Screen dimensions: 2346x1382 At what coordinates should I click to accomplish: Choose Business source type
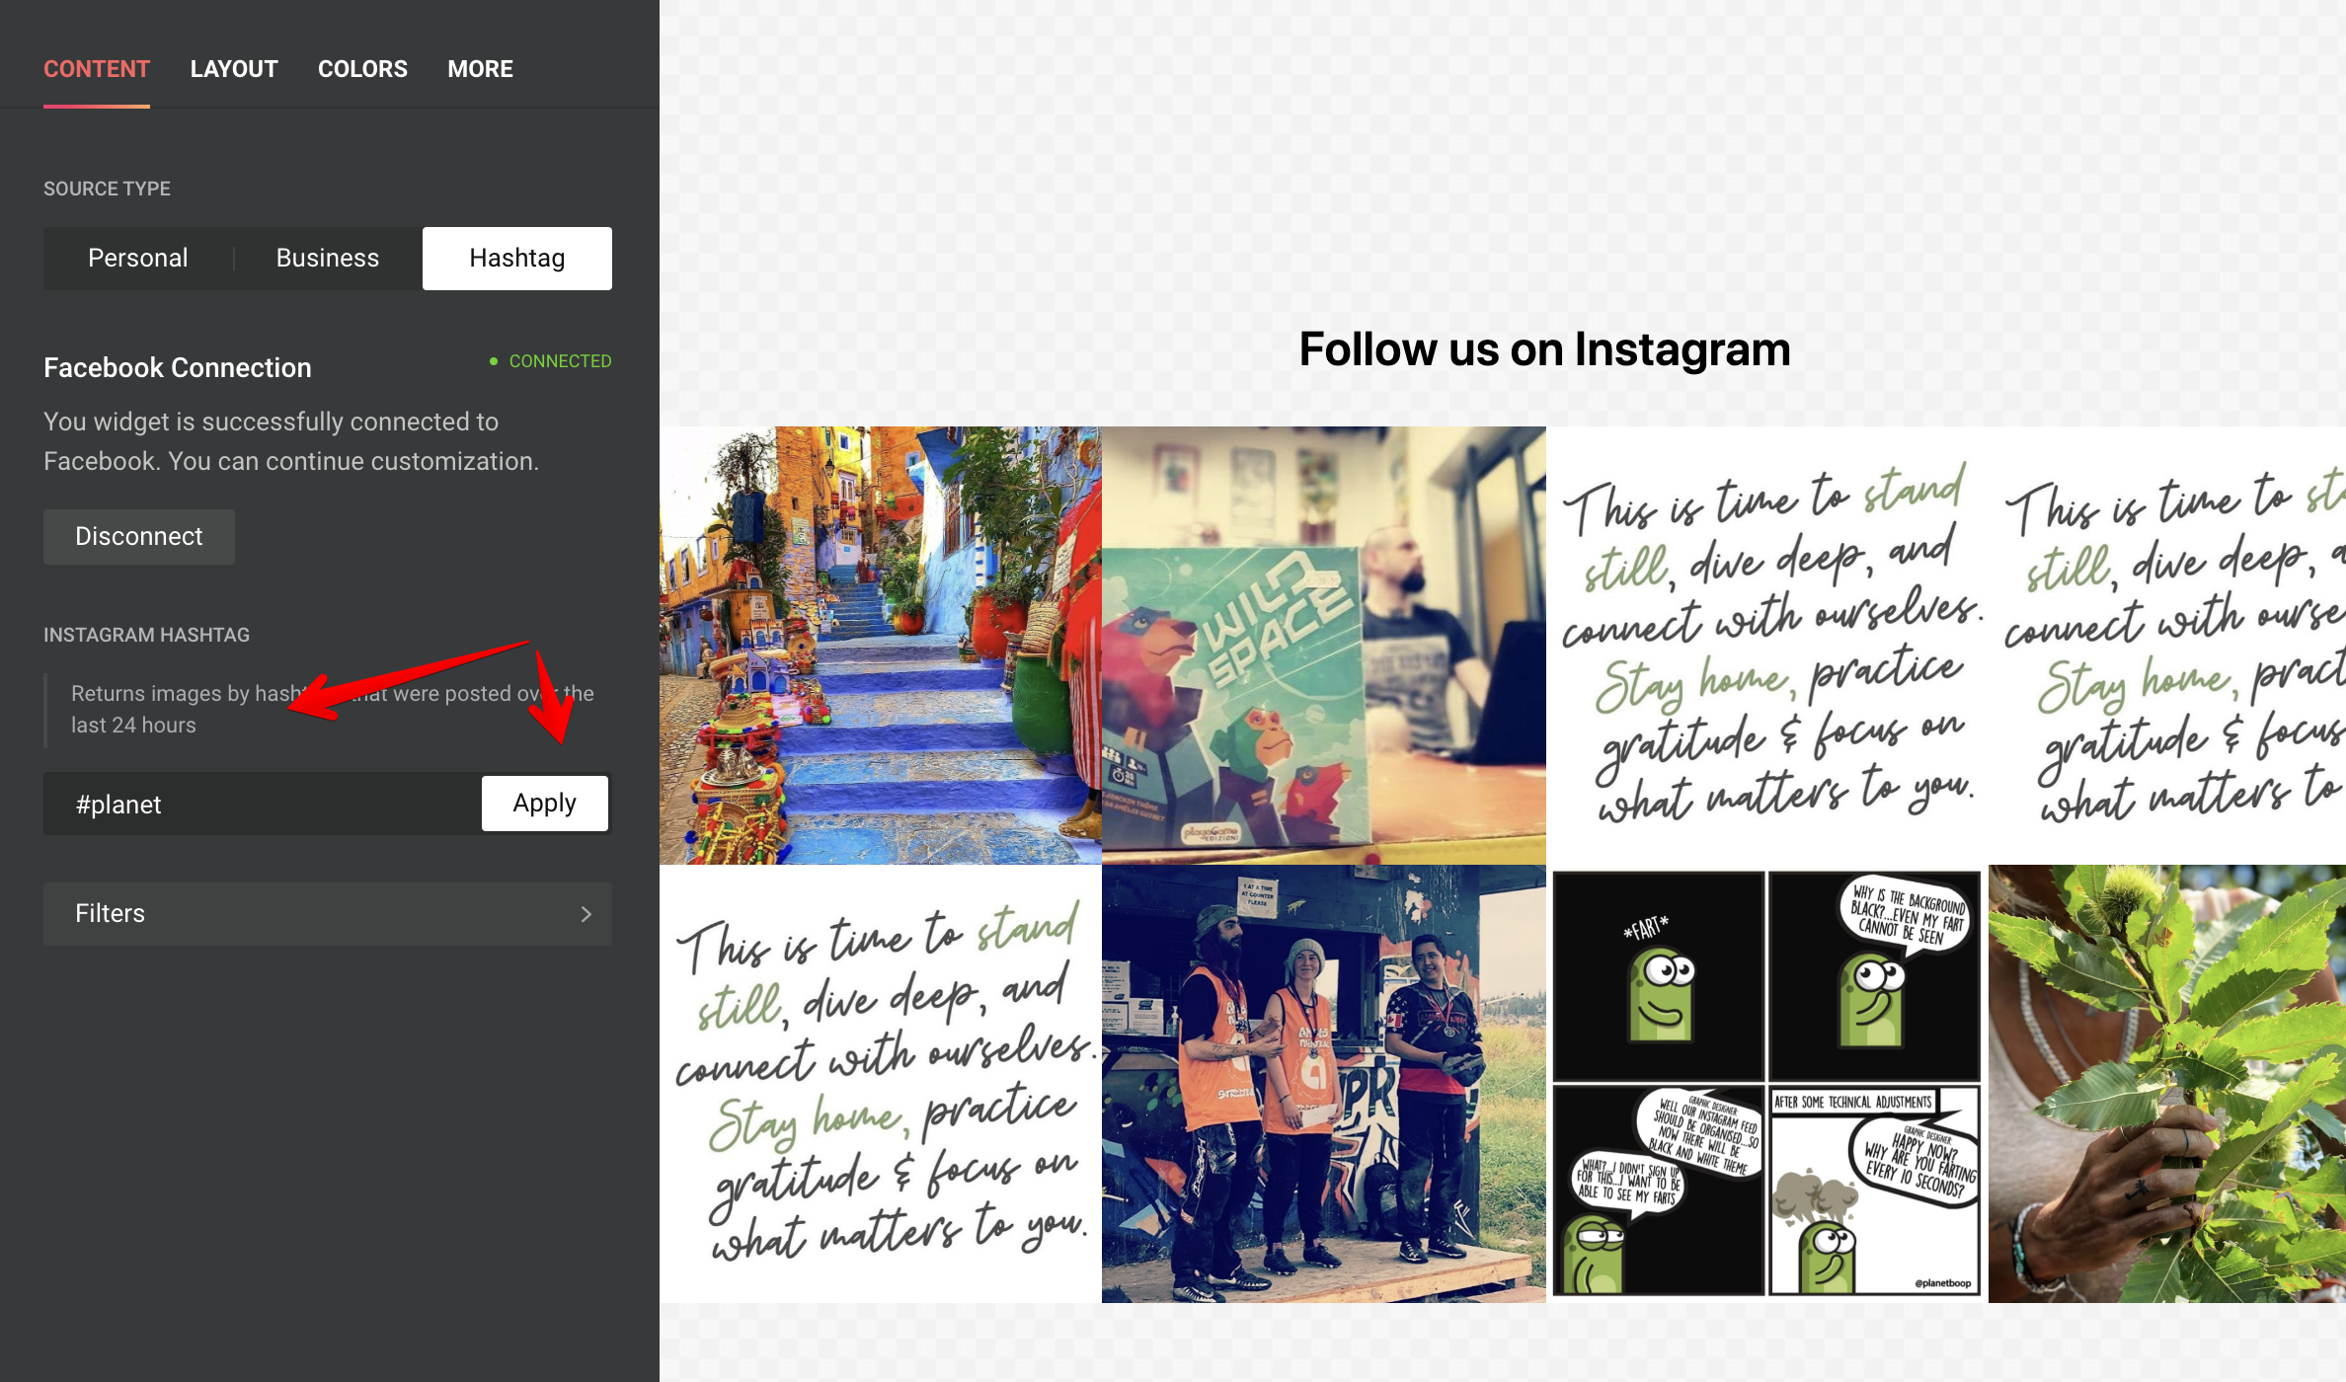(328, 259)
